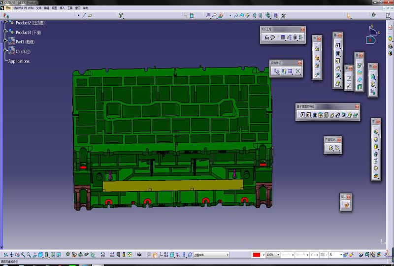Click the scale icon in transformation toolbar
The image size is (394, 266).
[x=298, y=71]
